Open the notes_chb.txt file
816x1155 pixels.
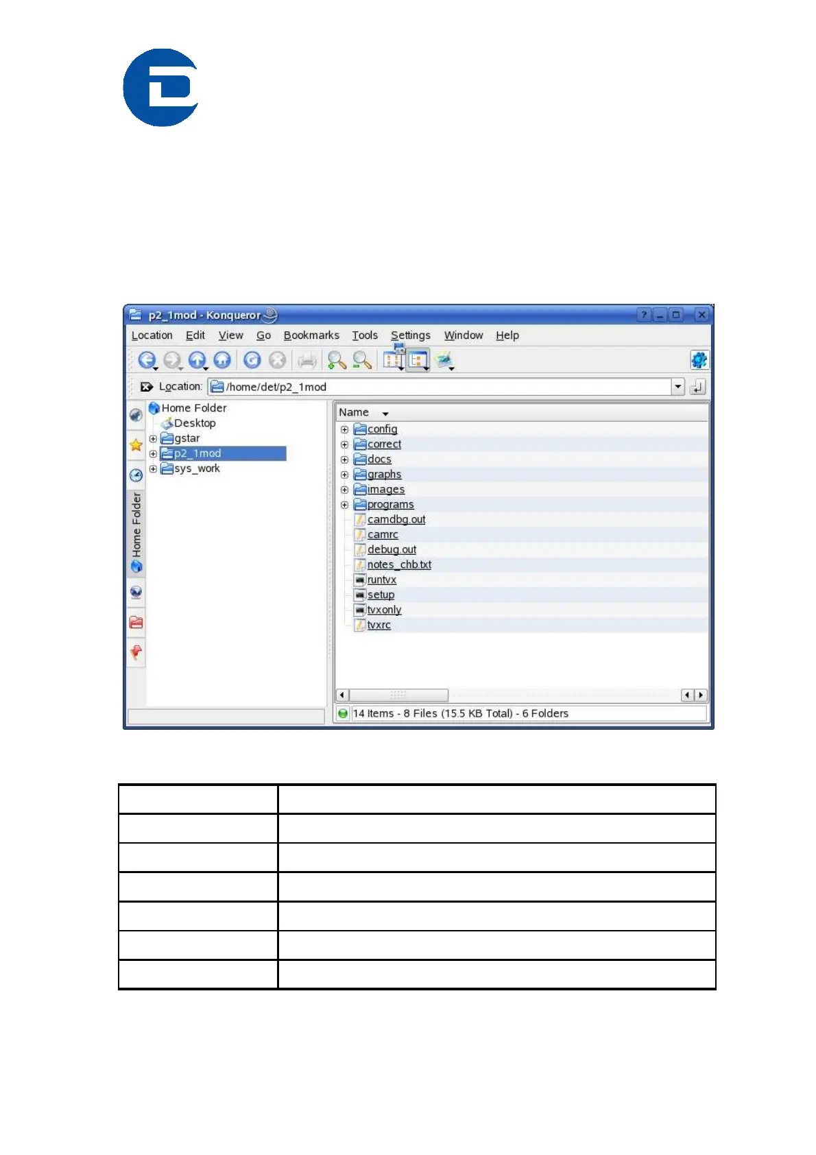click(399, 565)
